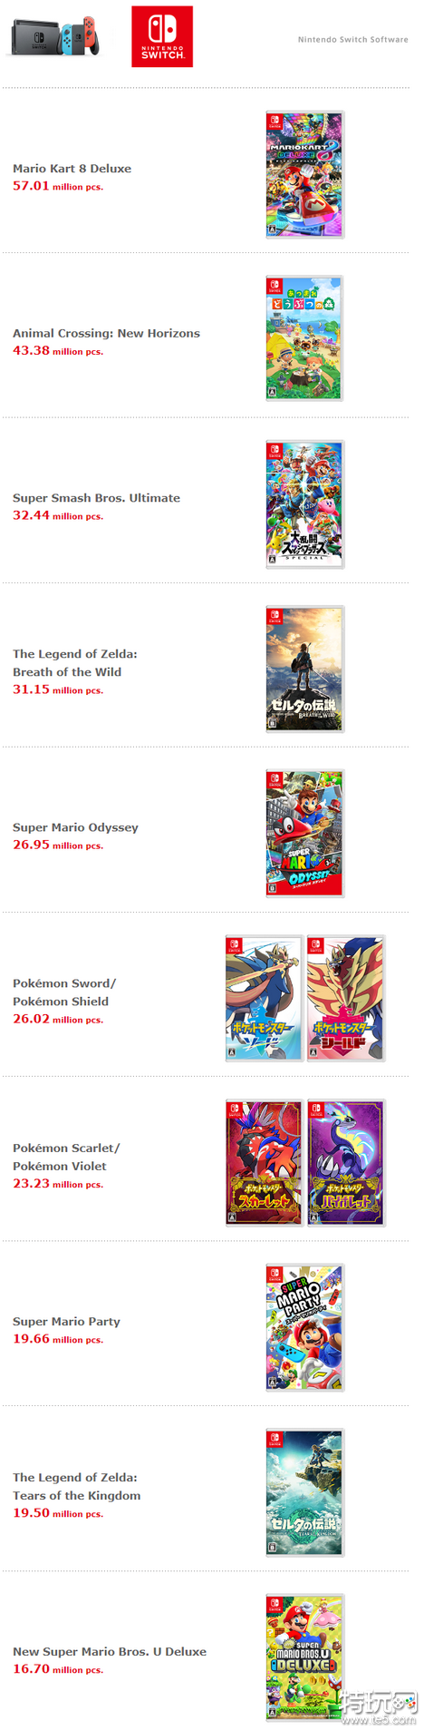Open Animal Crossing: New Horizons cover image

pyautogui.click(x=304, y=339)
